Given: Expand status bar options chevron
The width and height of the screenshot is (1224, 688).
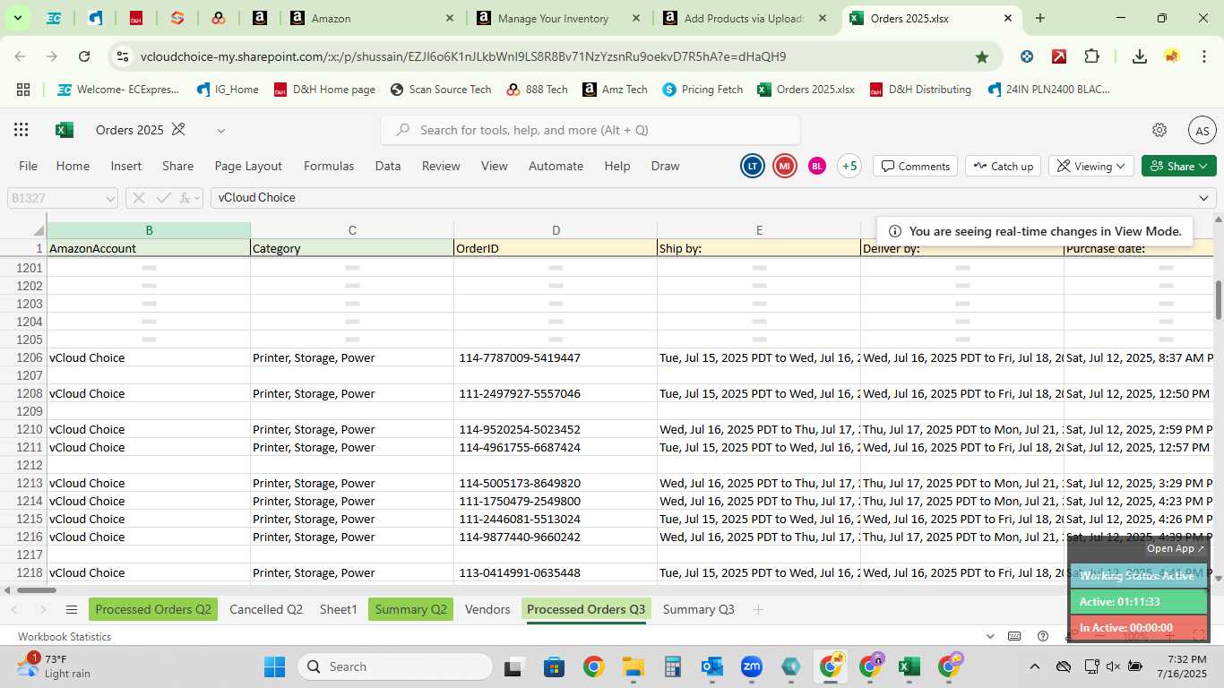Looking at the screenshot, I should 990,636.
